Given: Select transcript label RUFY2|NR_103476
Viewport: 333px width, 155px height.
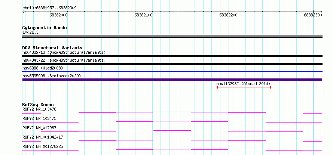Looking at the screenshot, I should tap(39, 109).
